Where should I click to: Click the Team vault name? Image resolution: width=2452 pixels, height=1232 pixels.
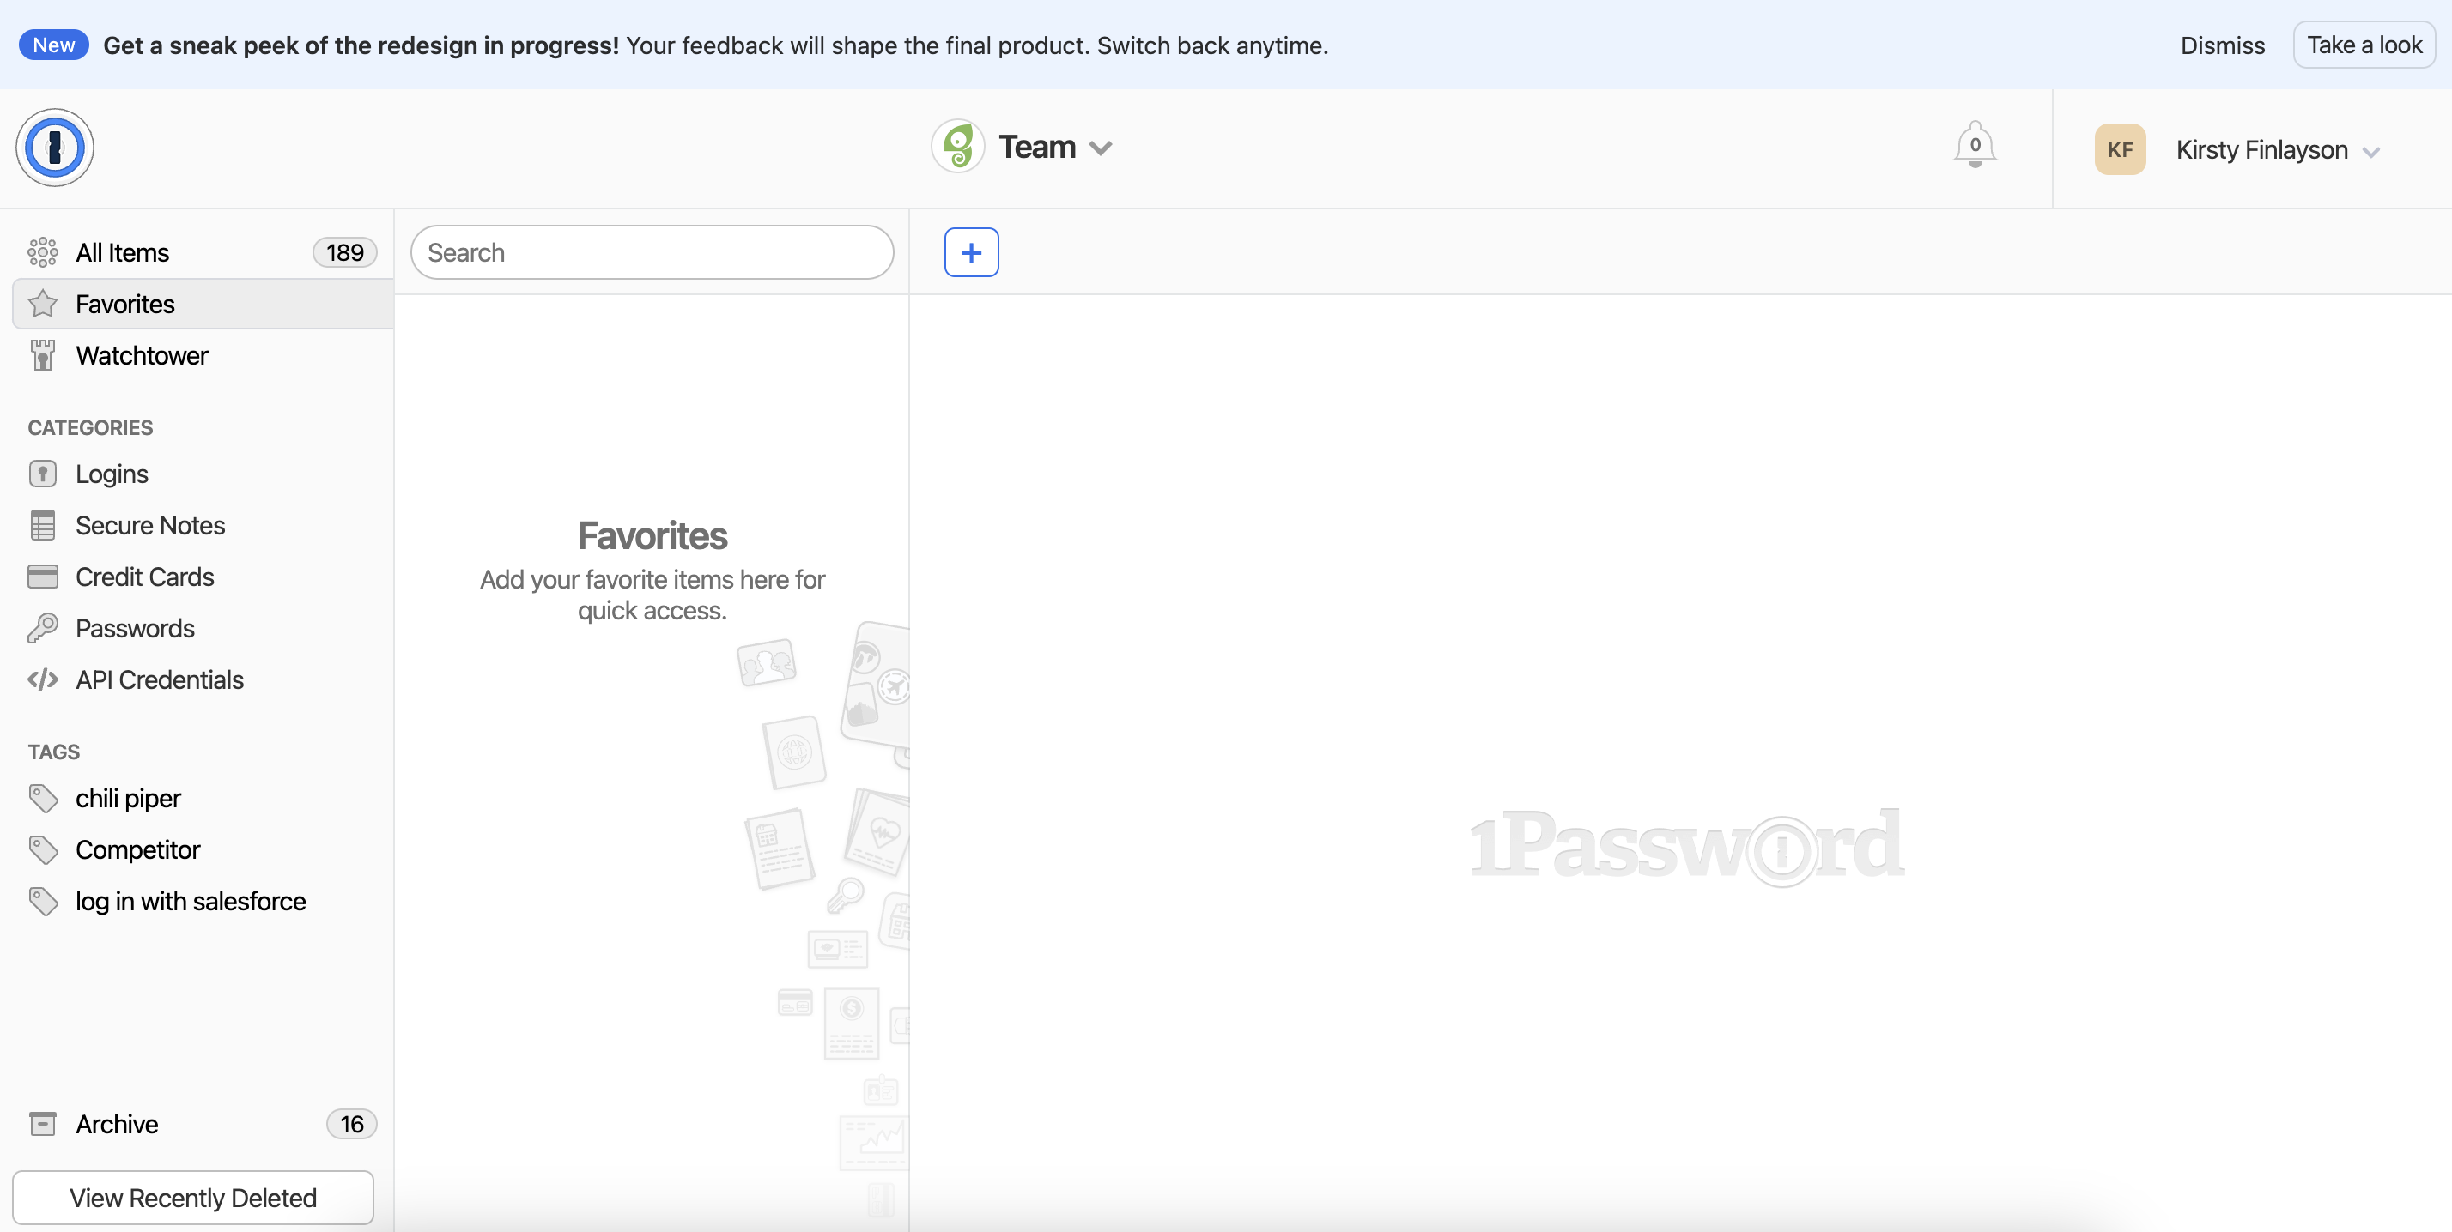click(x=1036, y=147)
